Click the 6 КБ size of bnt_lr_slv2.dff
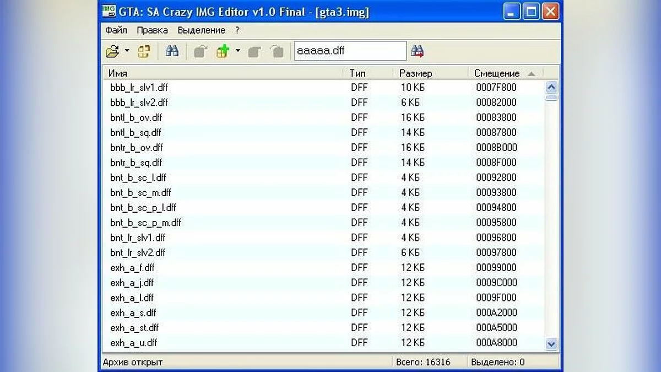 (x=410, y=252)
